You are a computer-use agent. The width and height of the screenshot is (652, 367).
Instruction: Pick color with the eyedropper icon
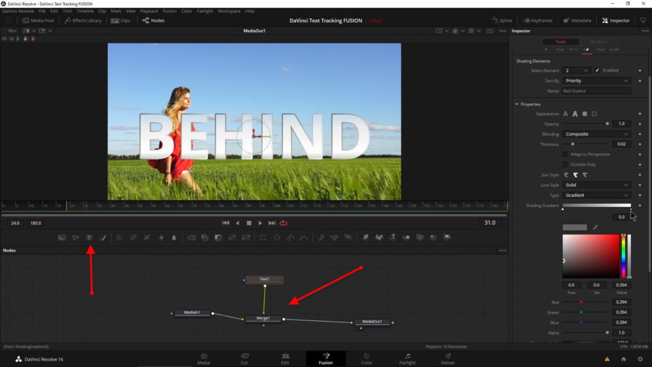point(595,227)
